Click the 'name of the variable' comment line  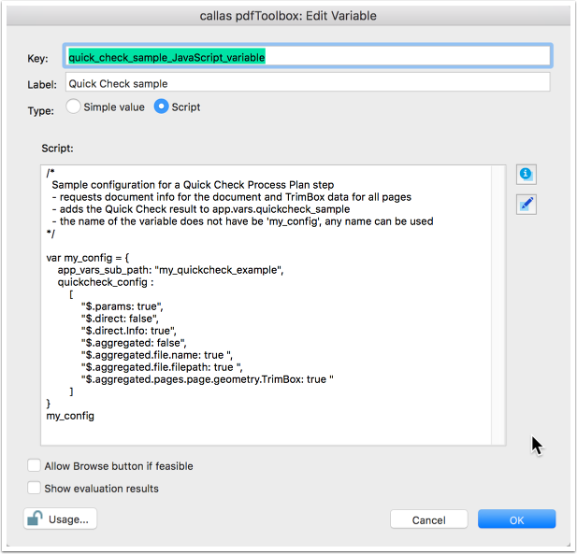242,220
